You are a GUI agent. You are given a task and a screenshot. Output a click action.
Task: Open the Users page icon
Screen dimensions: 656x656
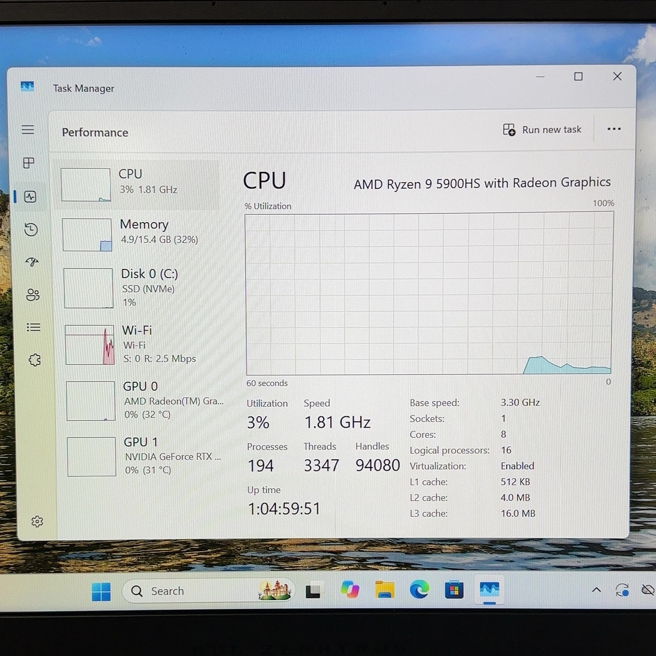pyautogui.click(x=33, y=295)
